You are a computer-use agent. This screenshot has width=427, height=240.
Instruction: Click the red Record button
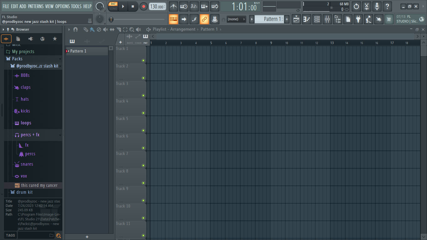click(143, 6)
